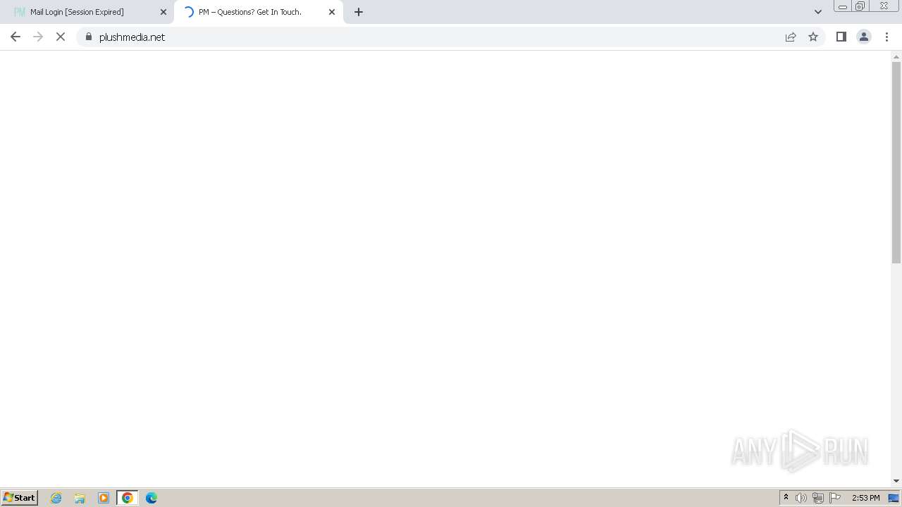Launch Internet Explorer from taskbar

pos(56,498)
